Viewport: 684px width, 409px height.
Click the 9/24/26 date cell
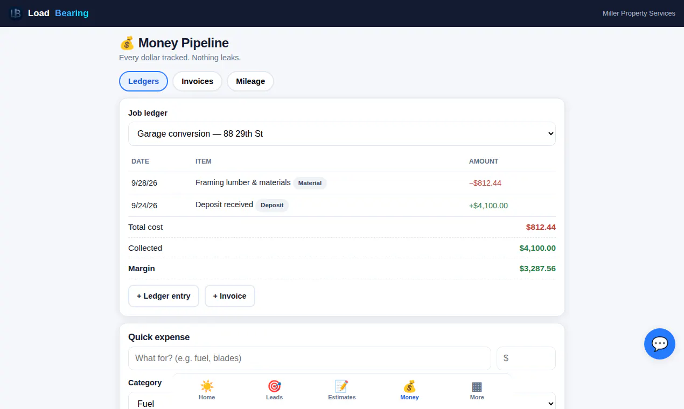click(144, 206)
